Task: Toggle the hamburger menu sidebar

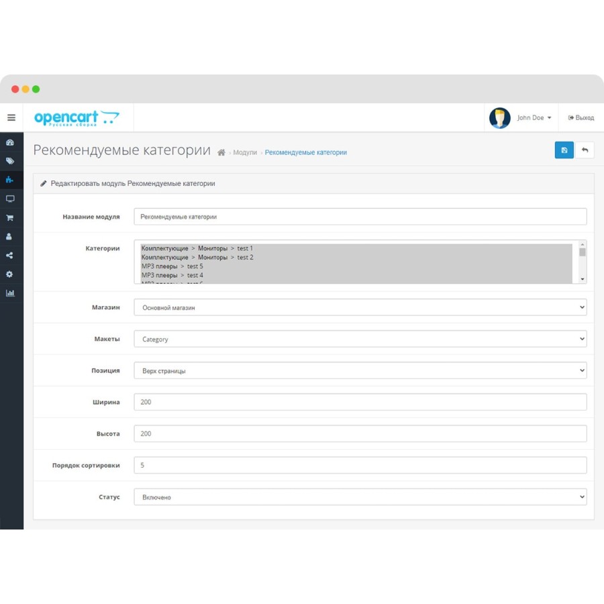Action: 11,117
